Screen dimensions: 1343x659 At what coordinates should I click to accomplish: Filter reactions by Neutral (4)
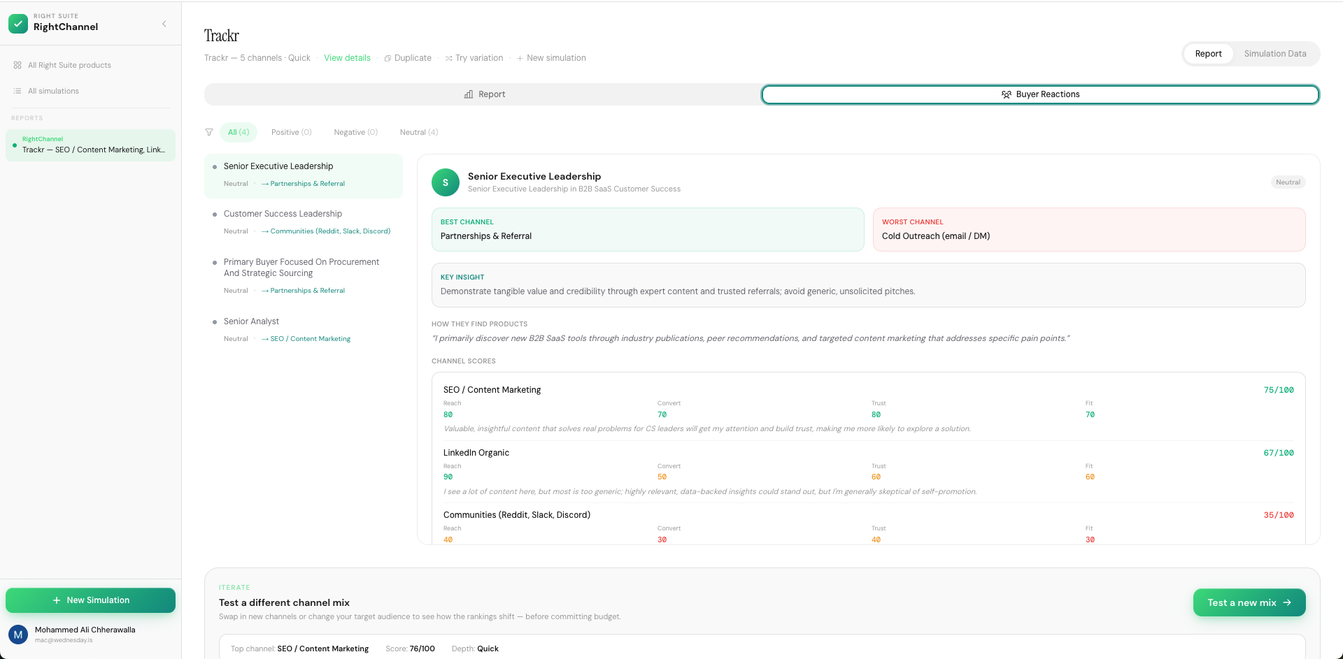pos(418,132)
